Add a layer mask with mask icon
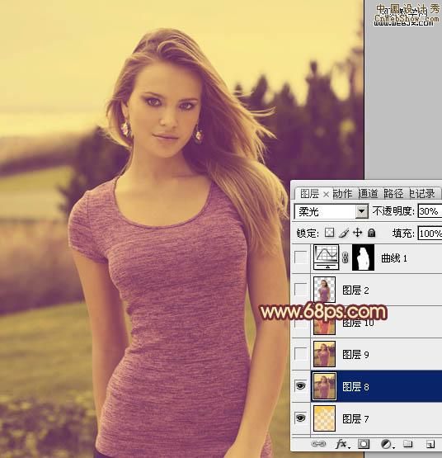 (x=364, y=444)
